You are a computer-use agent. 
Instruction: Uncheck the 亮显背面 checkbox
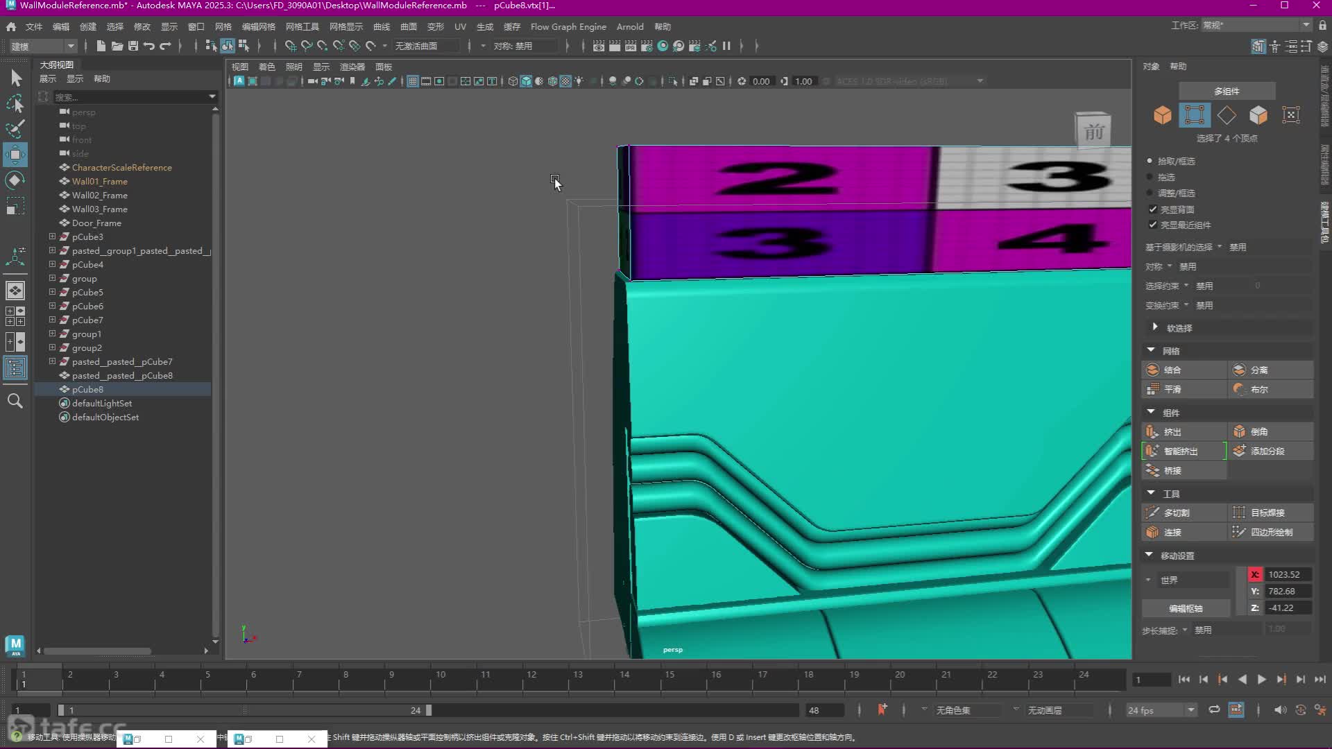click(x=1153, y=209)
